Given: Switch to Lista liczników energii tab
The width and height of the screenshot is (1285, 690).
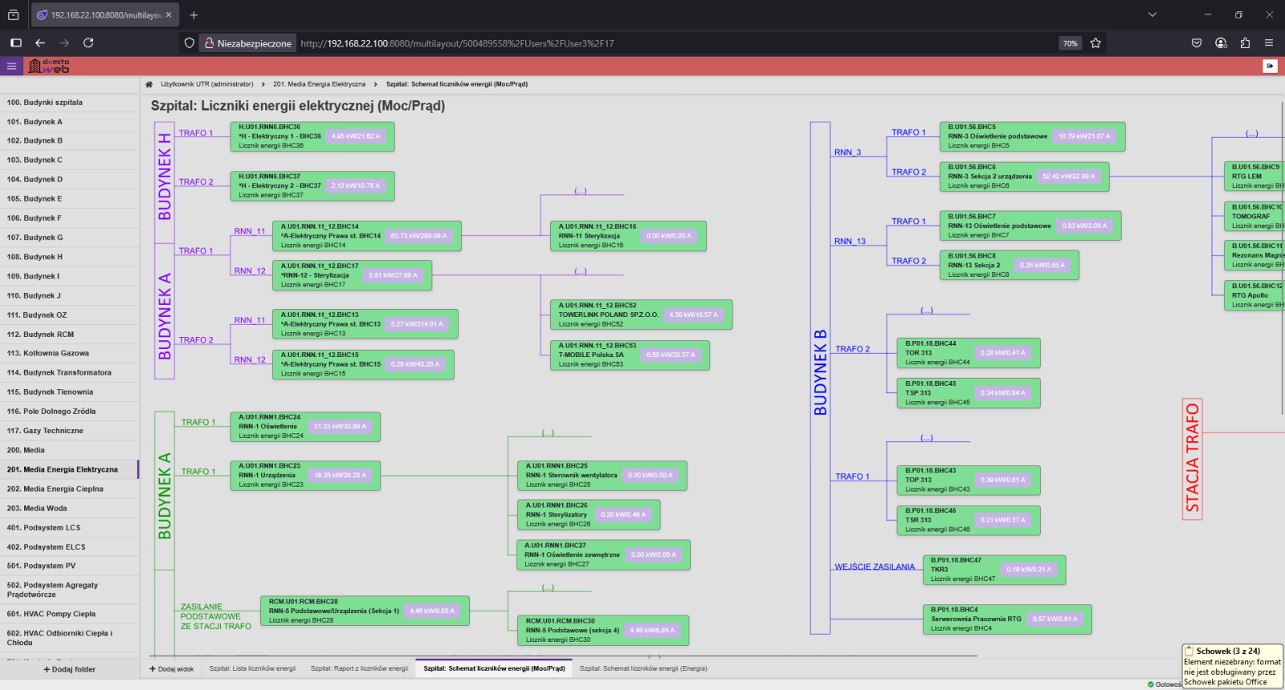Looking at the screenshot, I should click(252, 668).
